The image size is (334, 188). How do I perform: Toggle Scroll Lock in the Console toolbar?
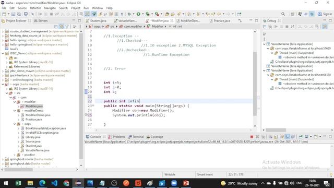282,137
